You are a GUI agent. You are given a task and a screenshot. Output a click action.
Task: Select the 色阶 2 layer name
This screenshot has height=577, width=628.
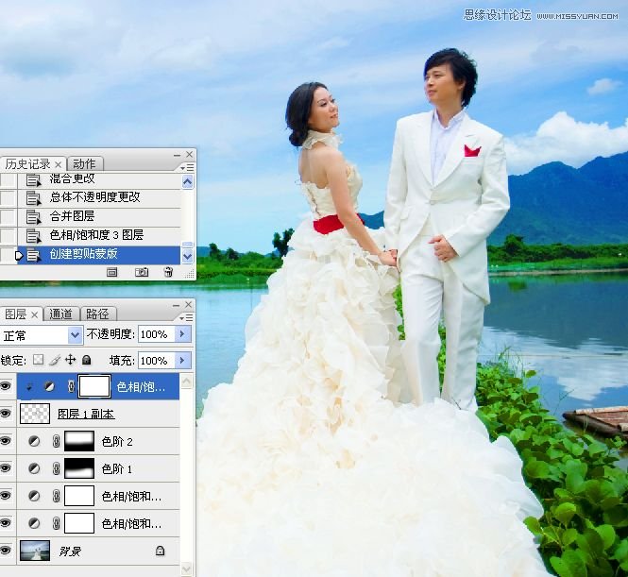pos(117,442)
